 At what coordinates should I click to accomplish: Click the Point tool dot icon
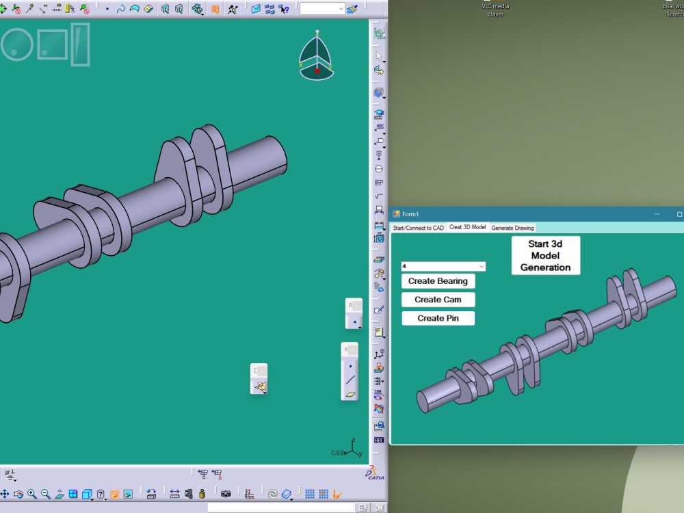(107, 9)
